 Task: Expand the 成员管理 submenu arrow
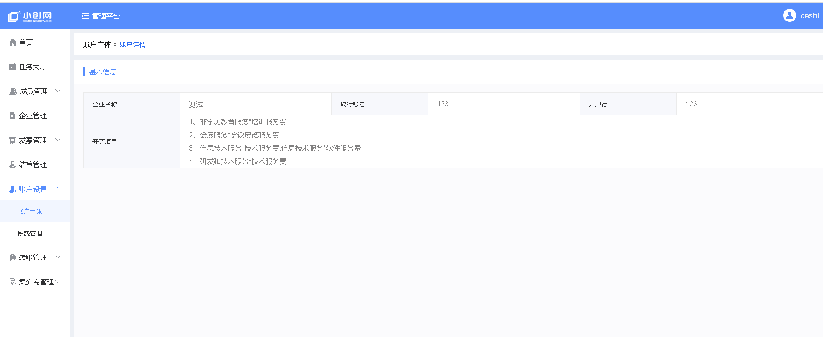click(x=58, y=91)
